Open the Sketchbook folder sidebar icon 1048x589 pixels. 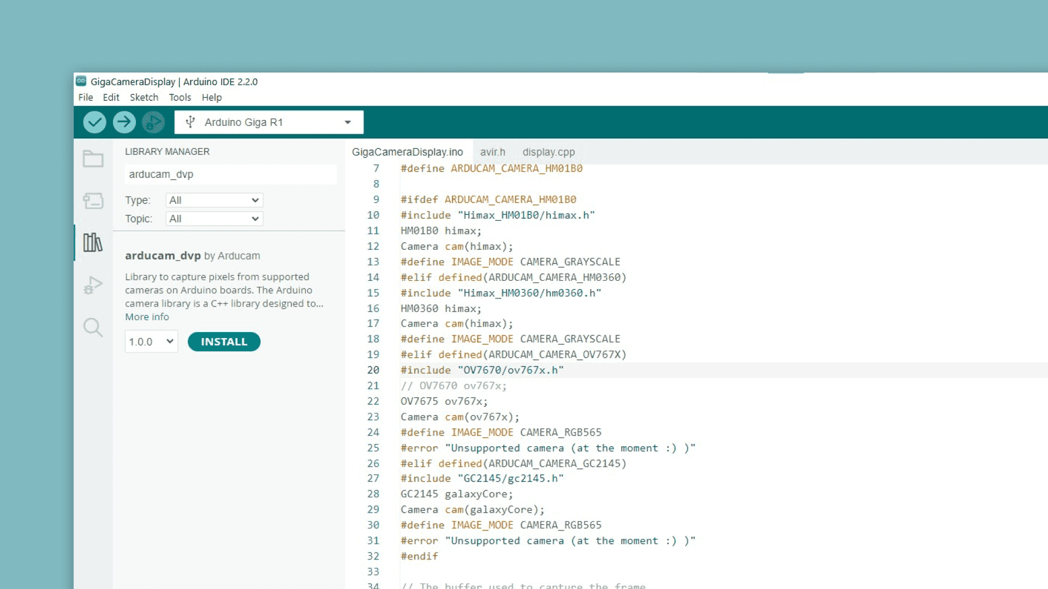93,159
